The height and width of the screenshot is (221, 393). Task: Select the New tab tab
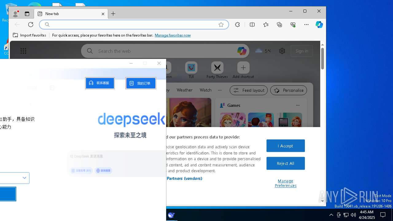(71, 14)
